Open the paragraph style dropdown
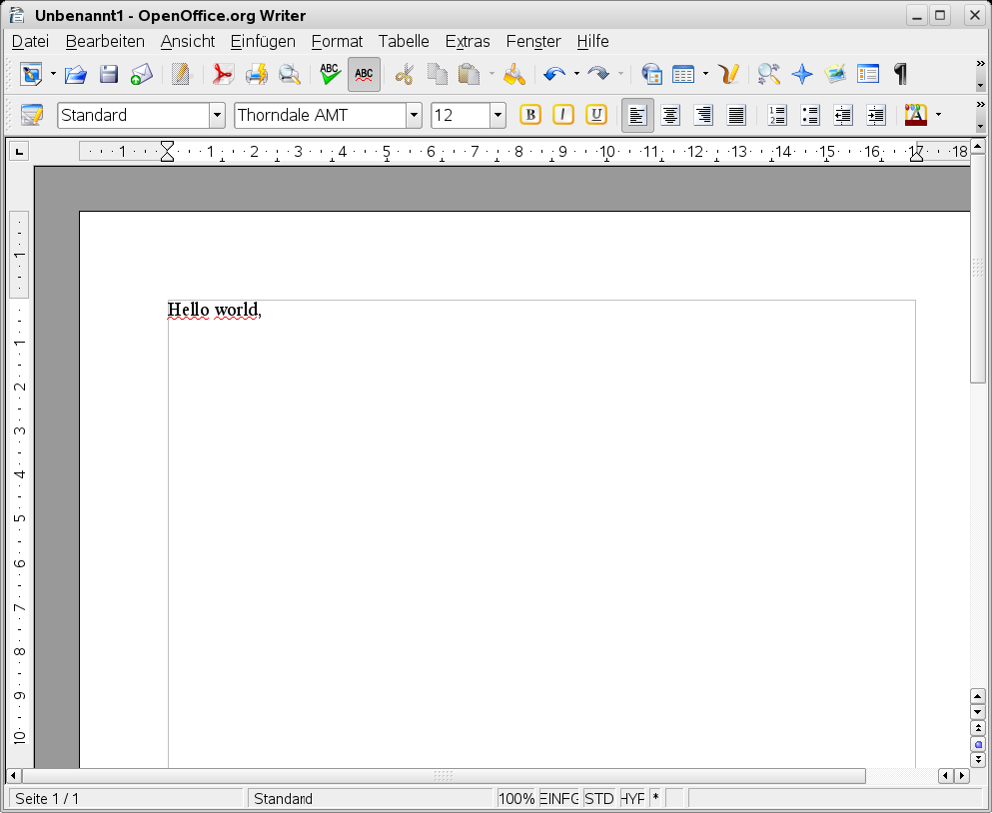Image resolution: width=992 pixels, height=813 pixels. pos(217,115)
